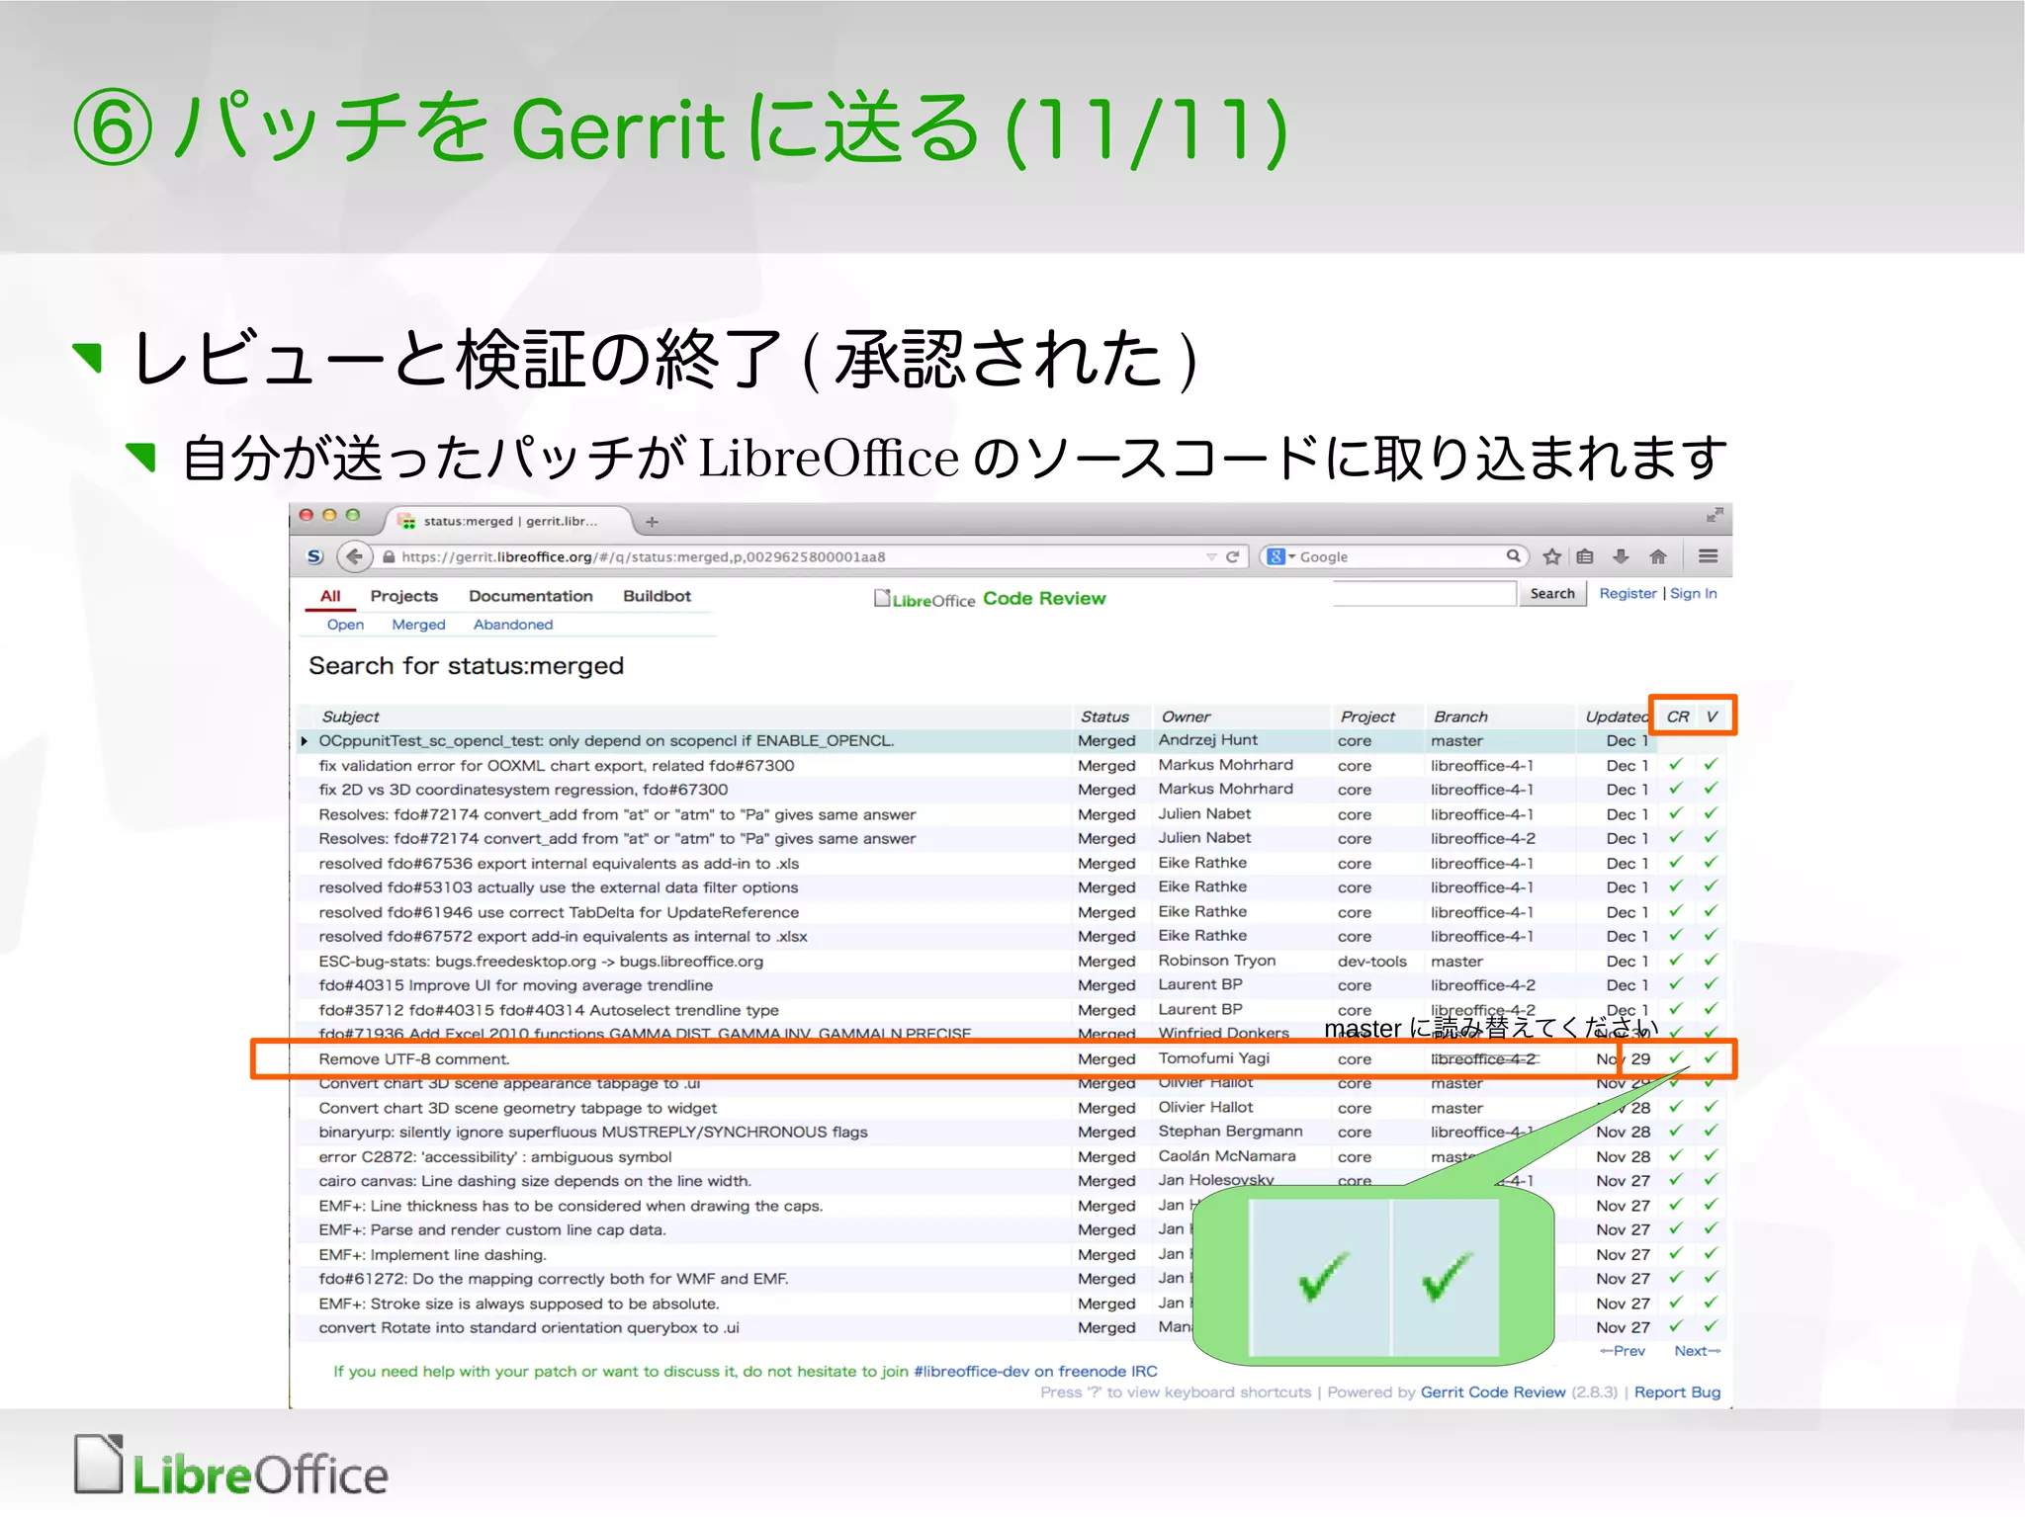
Task: Click the browser back arrow button
Action: (x=354, y=556)
